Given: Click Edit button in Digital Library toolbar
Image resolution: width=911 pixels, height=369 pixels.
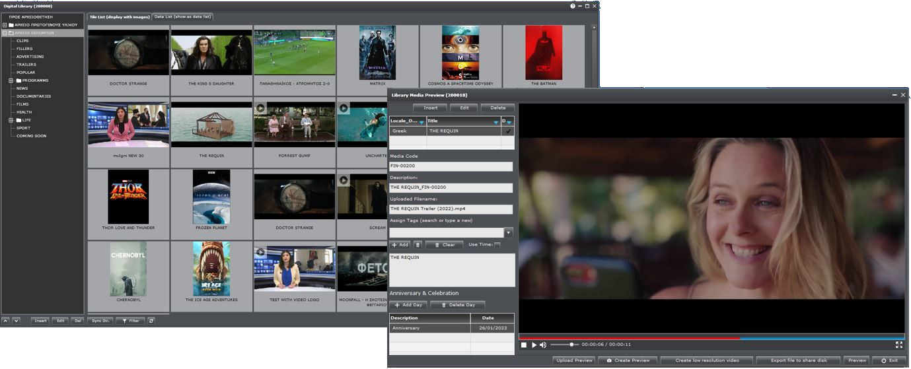Looking at the screenshot, I should click(61, 321).
